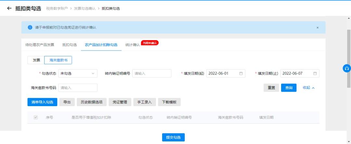Select the 海关缴款书 toggle option
351x144 pixels.
point(58,60)
